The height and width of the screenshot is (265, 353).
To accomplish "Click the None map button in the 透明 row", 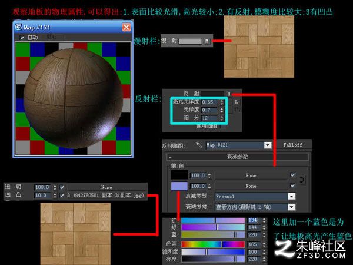I will (106, 187).
